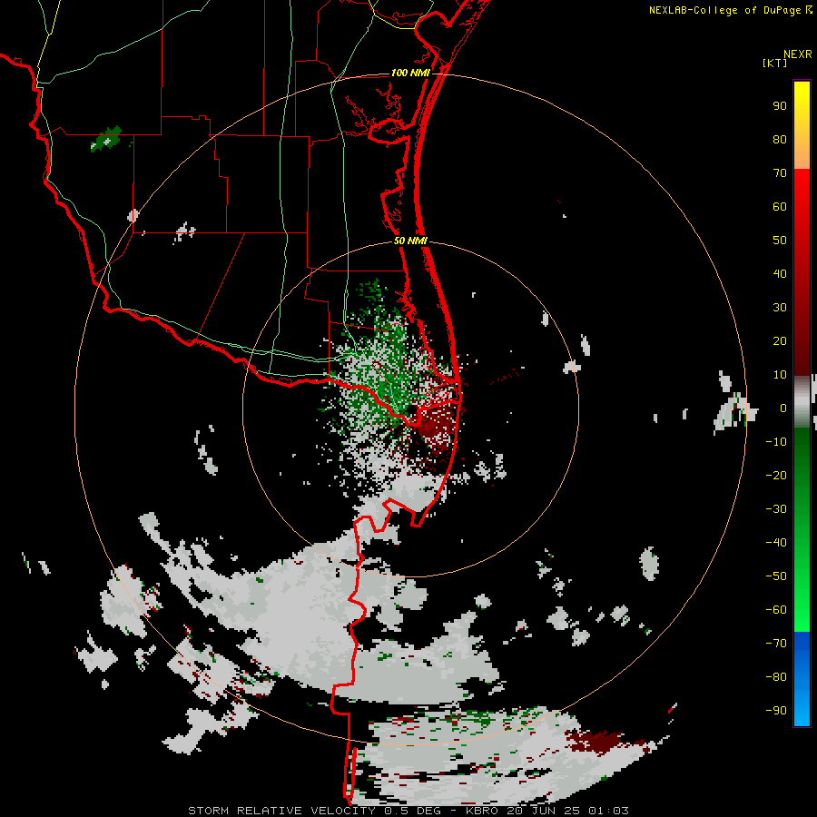This screenshot has height=817, width=817.
Task: Select the -90 value on velocity scale
Action: (776, 711)
